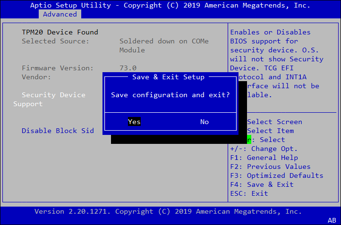Click the AB indicator in the bottom corner

click(332, 220)
